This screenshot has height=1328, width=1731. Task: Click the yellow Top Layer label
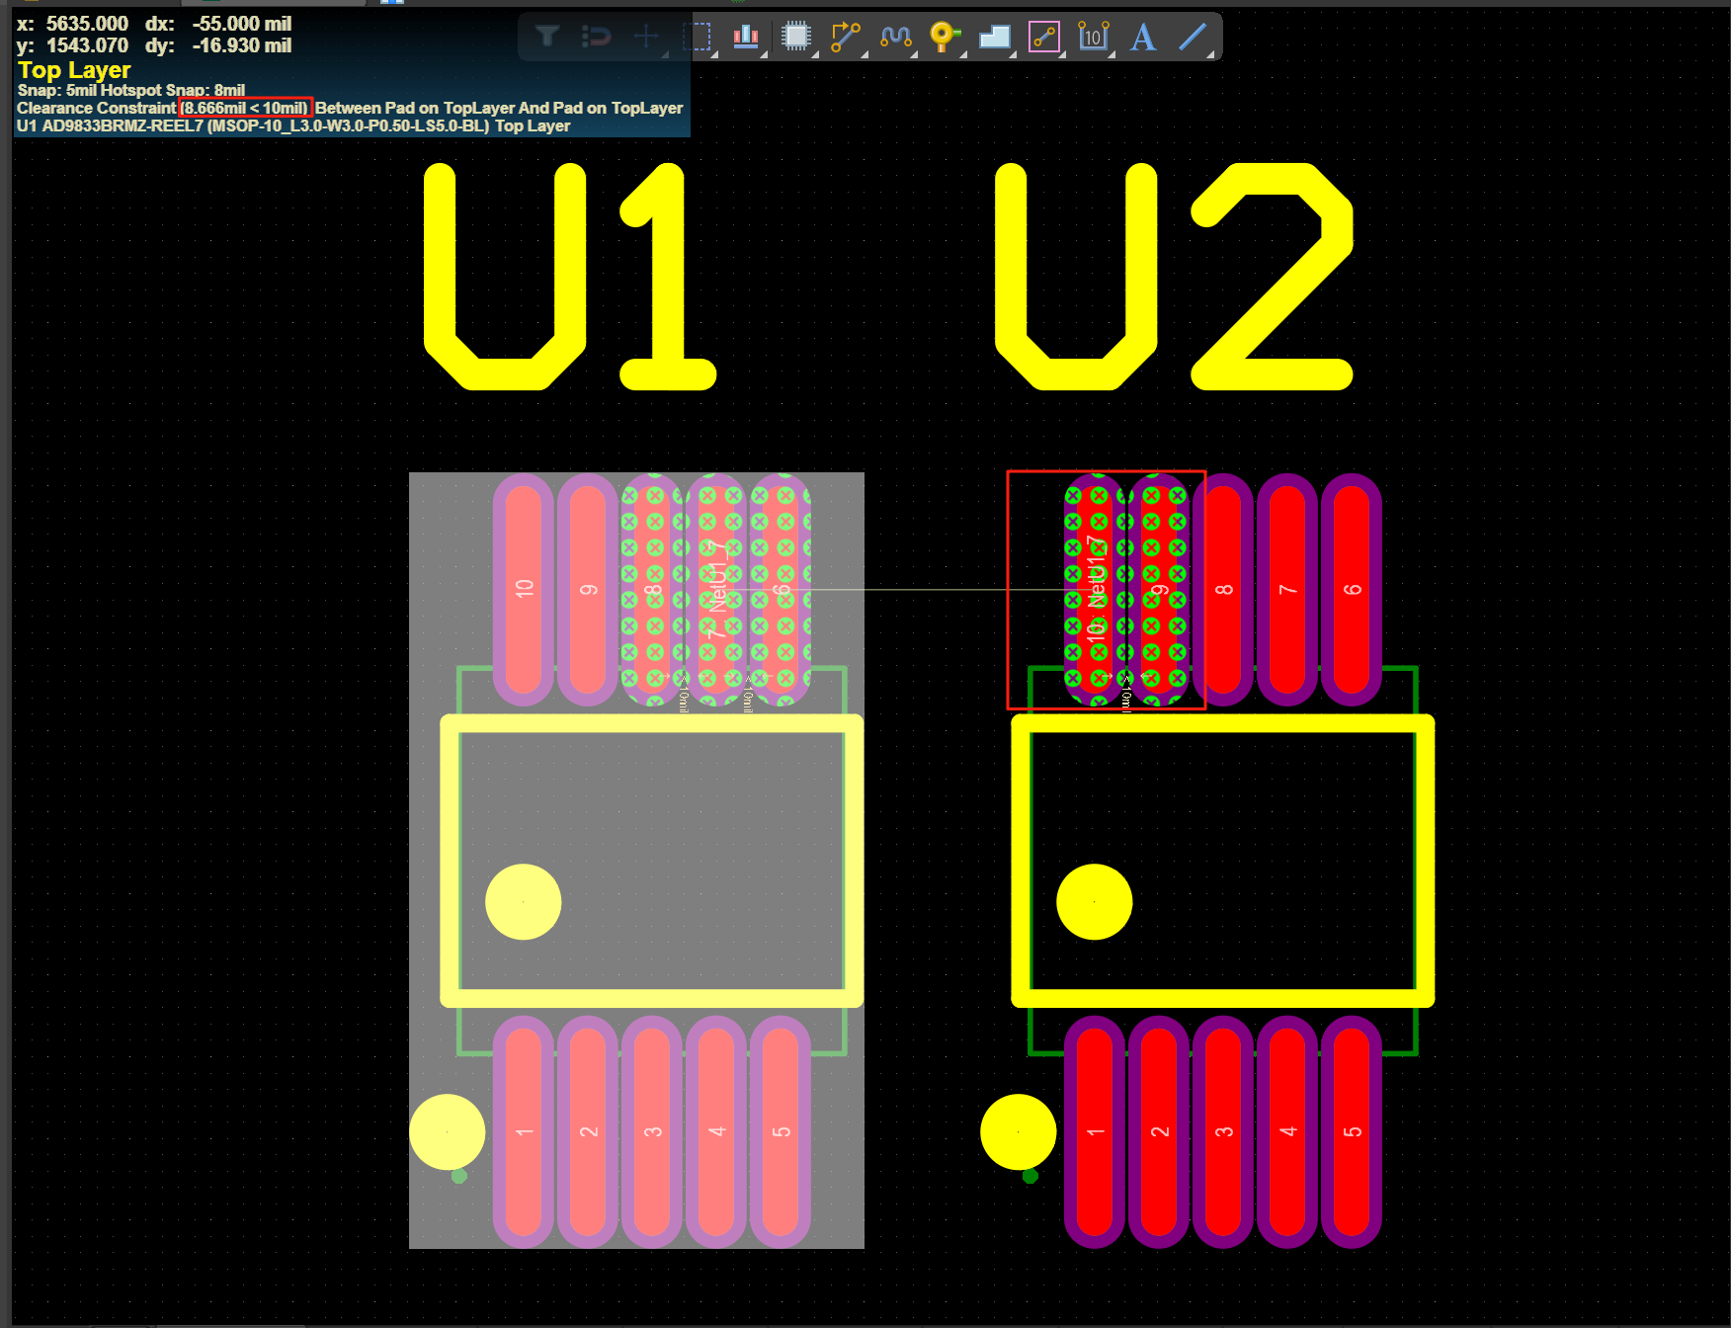(x=74, y=70)
